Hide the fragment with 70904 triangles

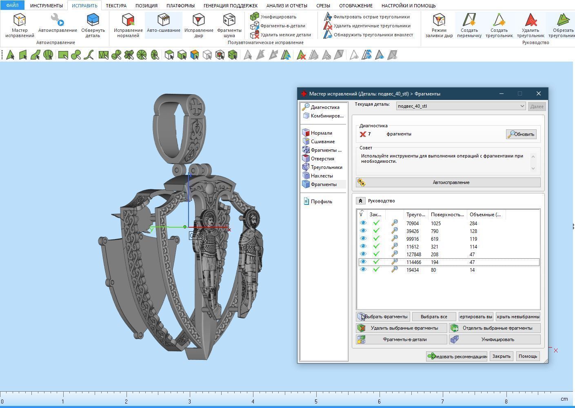[363, 223]
